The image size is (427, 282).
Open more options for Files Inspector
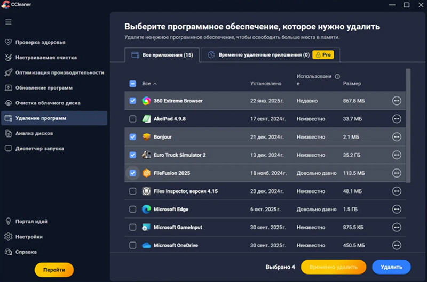point(397,191)
